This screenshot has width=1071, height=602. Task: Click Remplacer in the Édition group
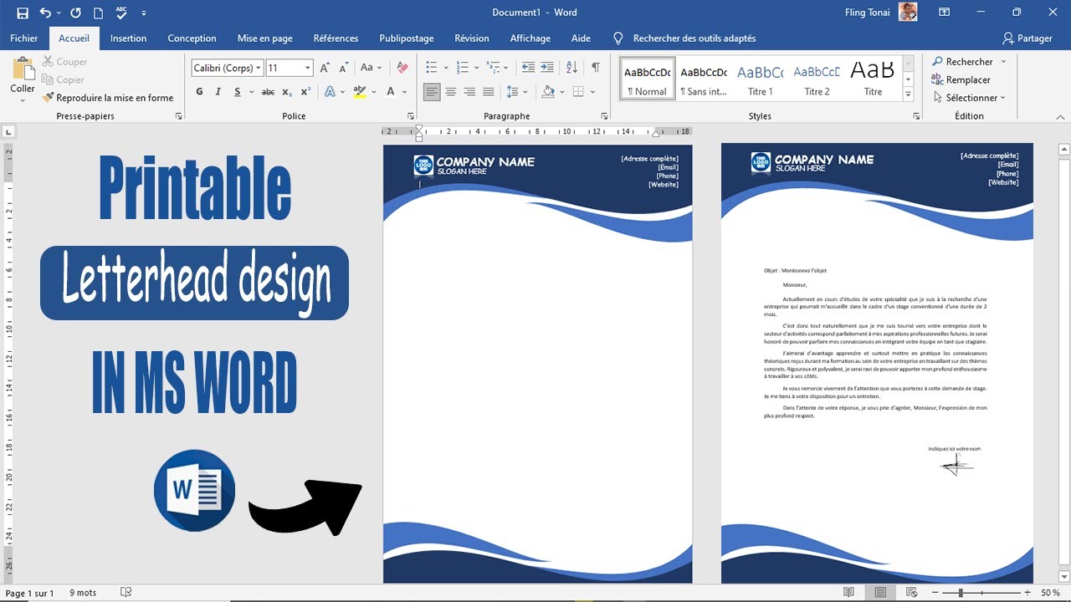tap(961, 79)
